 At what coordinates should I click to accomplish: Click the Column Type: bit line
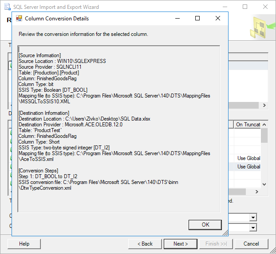coord(36,84)
